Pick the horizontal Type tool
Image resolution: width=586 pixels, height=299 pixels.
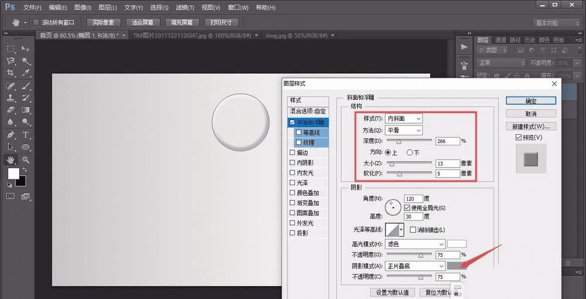click(x=26, y=135)
